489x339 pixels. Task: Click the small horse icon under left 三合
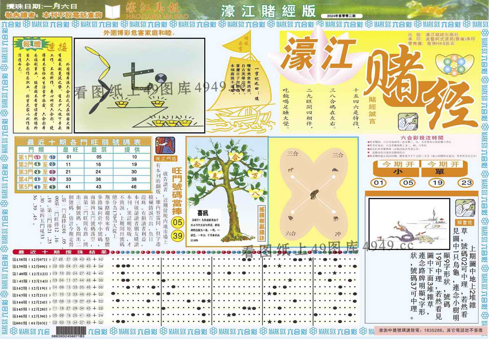click(x=291, y=170)
